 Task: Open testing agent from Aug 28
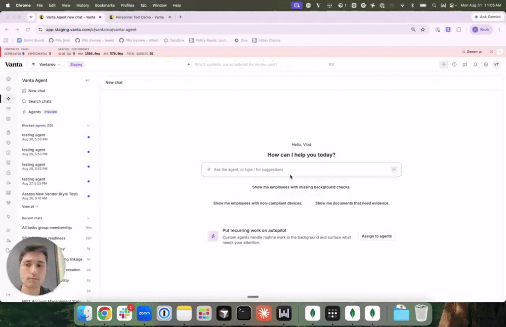55,166
